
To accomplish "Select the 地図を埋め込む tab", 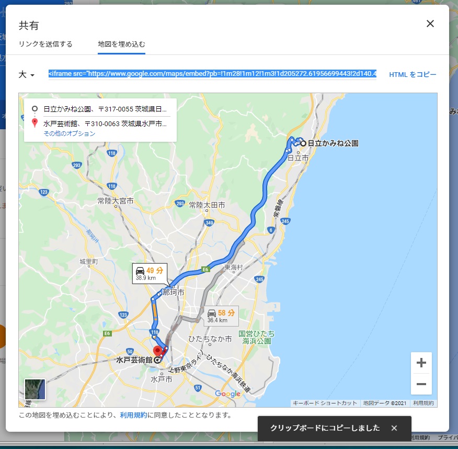I will click(121, 44).
